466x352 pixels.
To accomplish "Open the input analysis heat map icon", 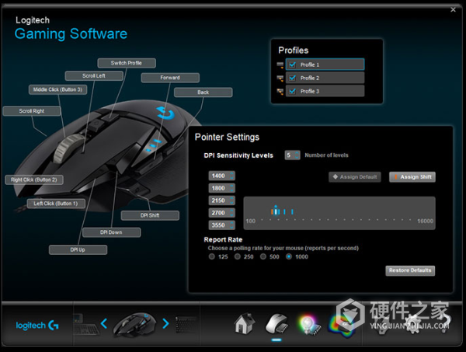I will [x=342, y=326].
